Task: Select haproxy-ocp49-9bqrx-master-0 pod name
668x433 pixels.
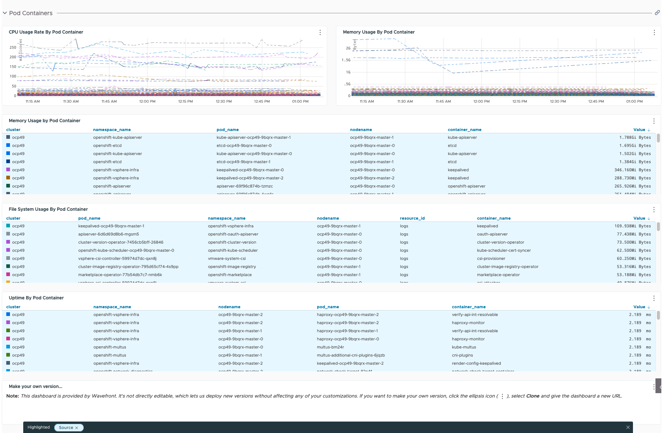Action: click(348, 339)
